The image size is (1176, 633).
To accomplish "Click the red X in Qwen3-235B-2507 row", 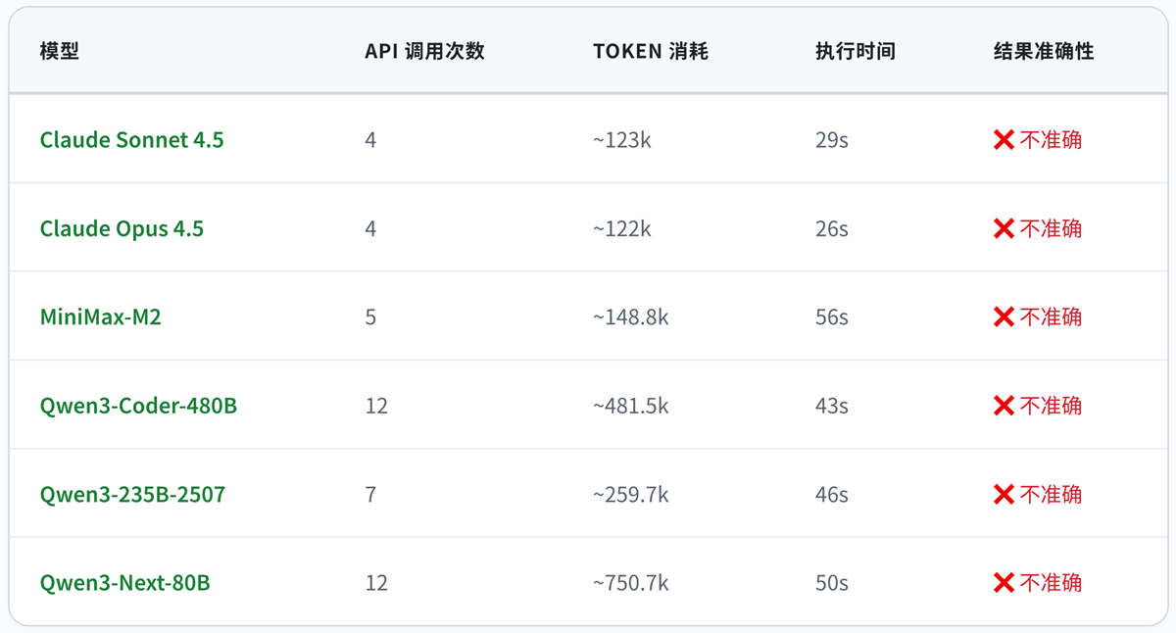I will click(1004, 494).
